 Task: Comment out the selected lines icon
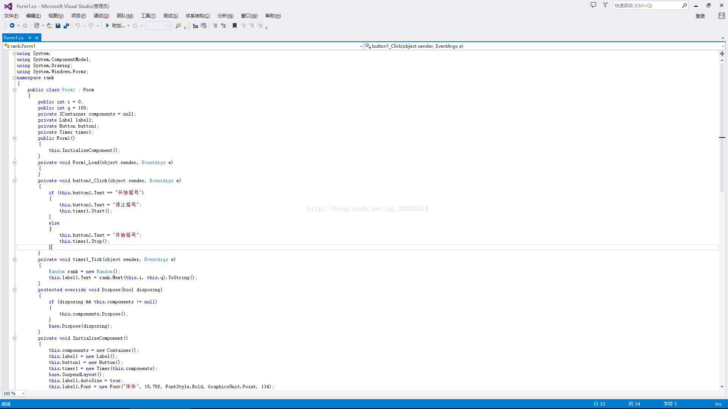215,26
